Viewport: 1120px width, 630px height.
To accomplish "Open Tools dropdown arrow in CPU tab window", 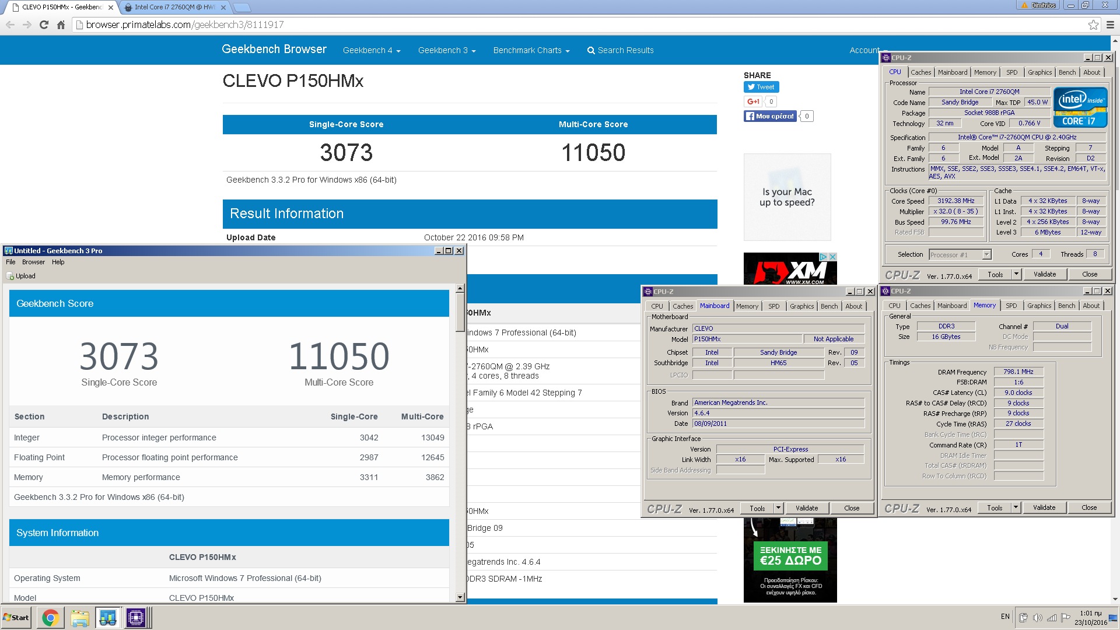I will 1016,274.
